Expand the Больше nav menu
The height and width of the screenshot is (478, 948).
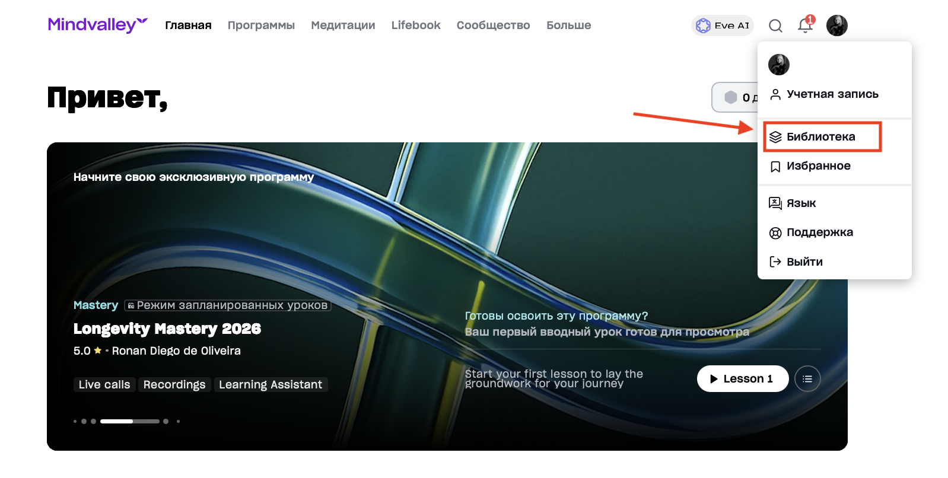coord(569,26)
